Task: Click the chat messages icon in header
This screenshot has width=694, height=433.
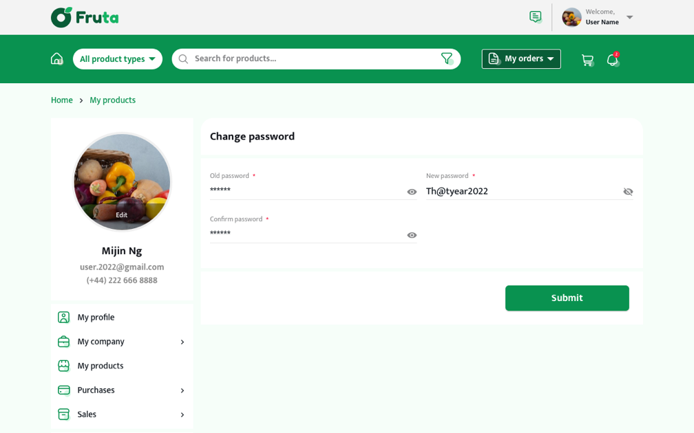Action: click(x=535, y=17)
